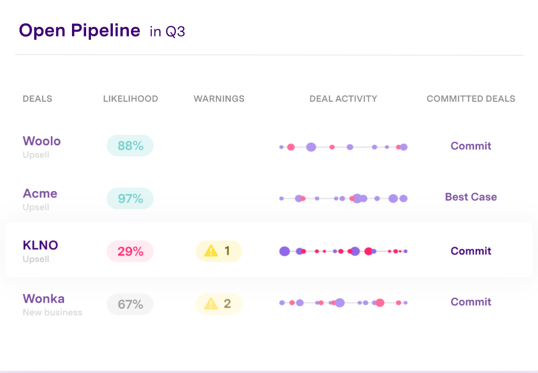Viewport: 538px width, 373px height.
Task: Open the Commit status for KLNO
Action: coord(470,251)
